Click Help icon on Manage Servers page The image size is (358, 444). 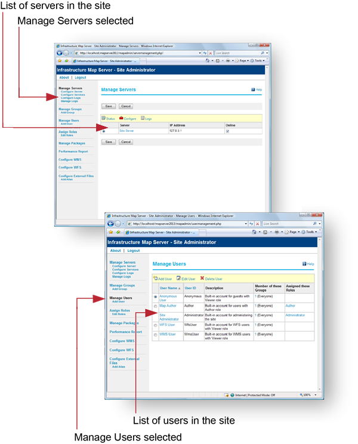tap(253, 90)
